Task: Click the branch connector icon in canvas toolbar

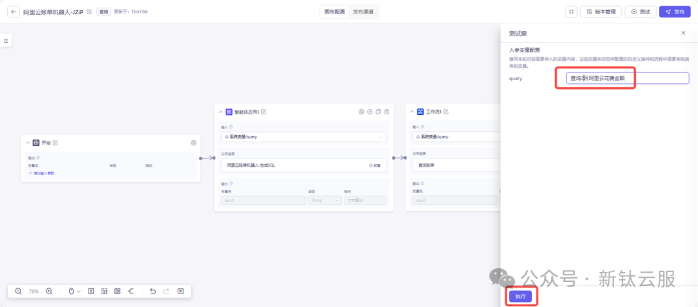Action: coord(131,291)
